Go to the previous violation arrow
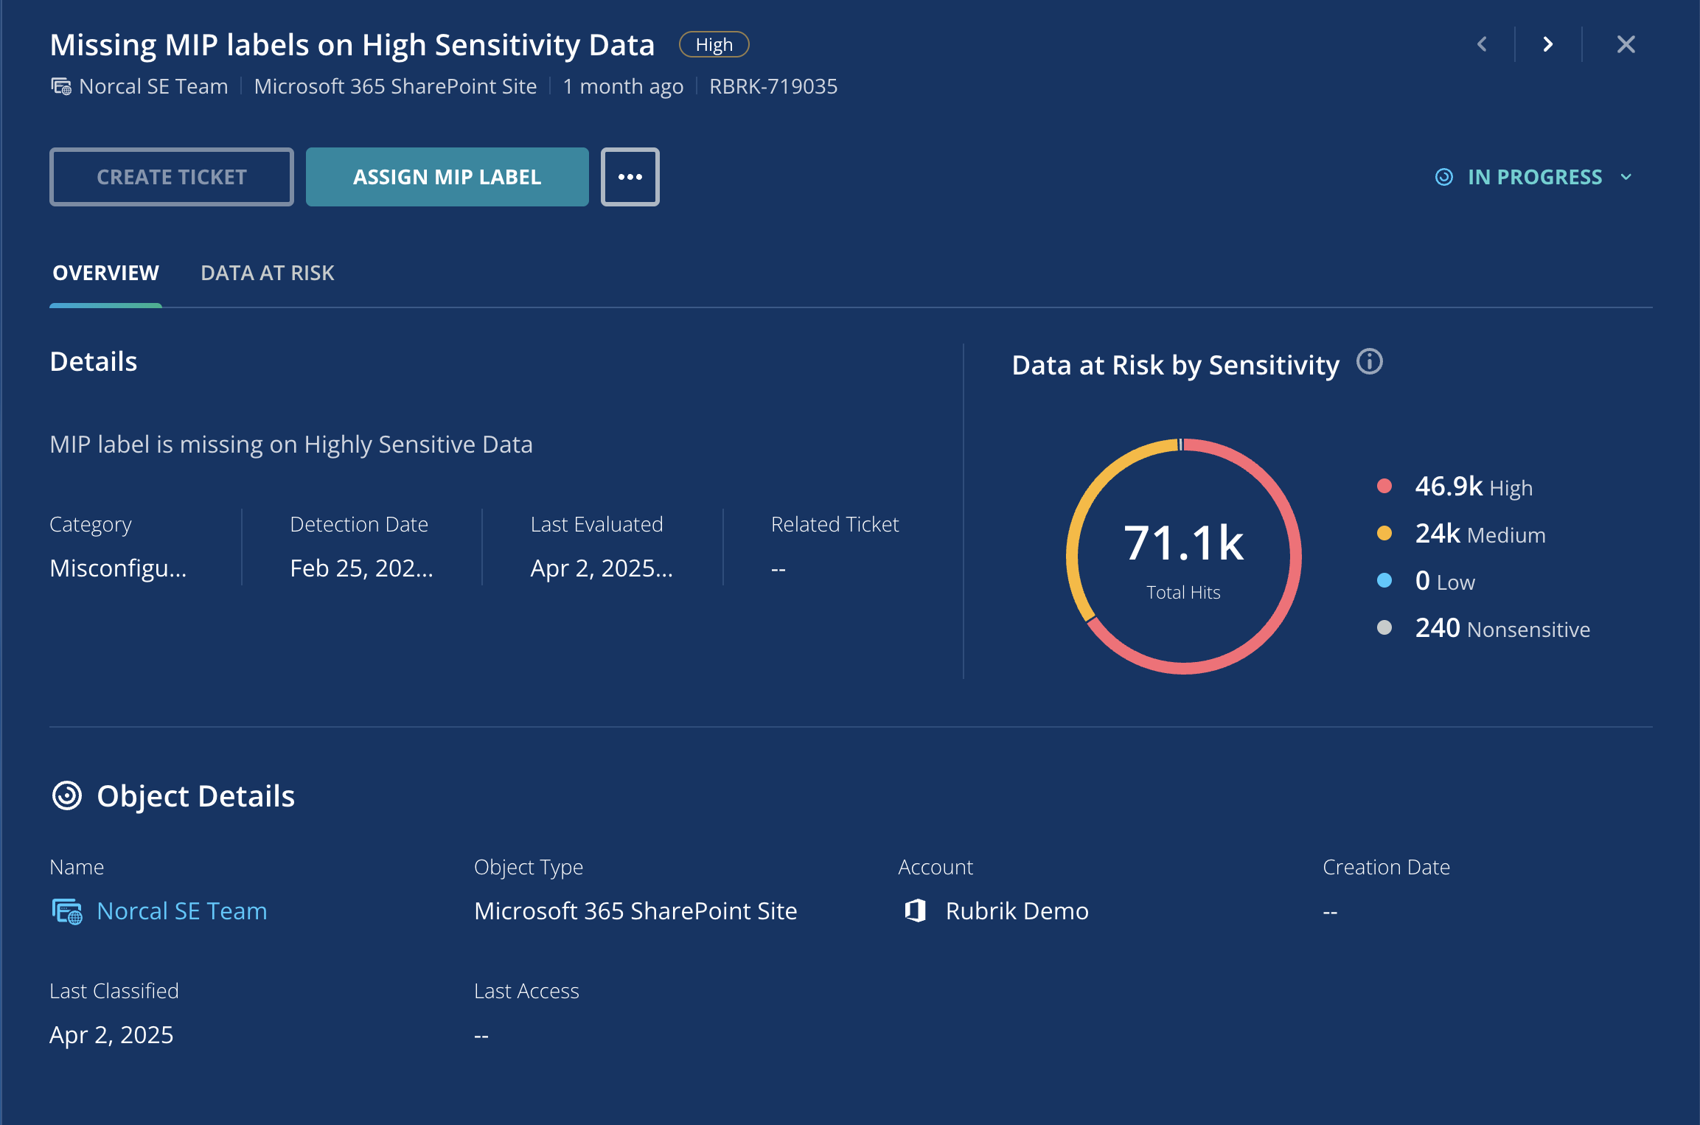This screenshot has height=1125, width=1700. coord(1482,44)
